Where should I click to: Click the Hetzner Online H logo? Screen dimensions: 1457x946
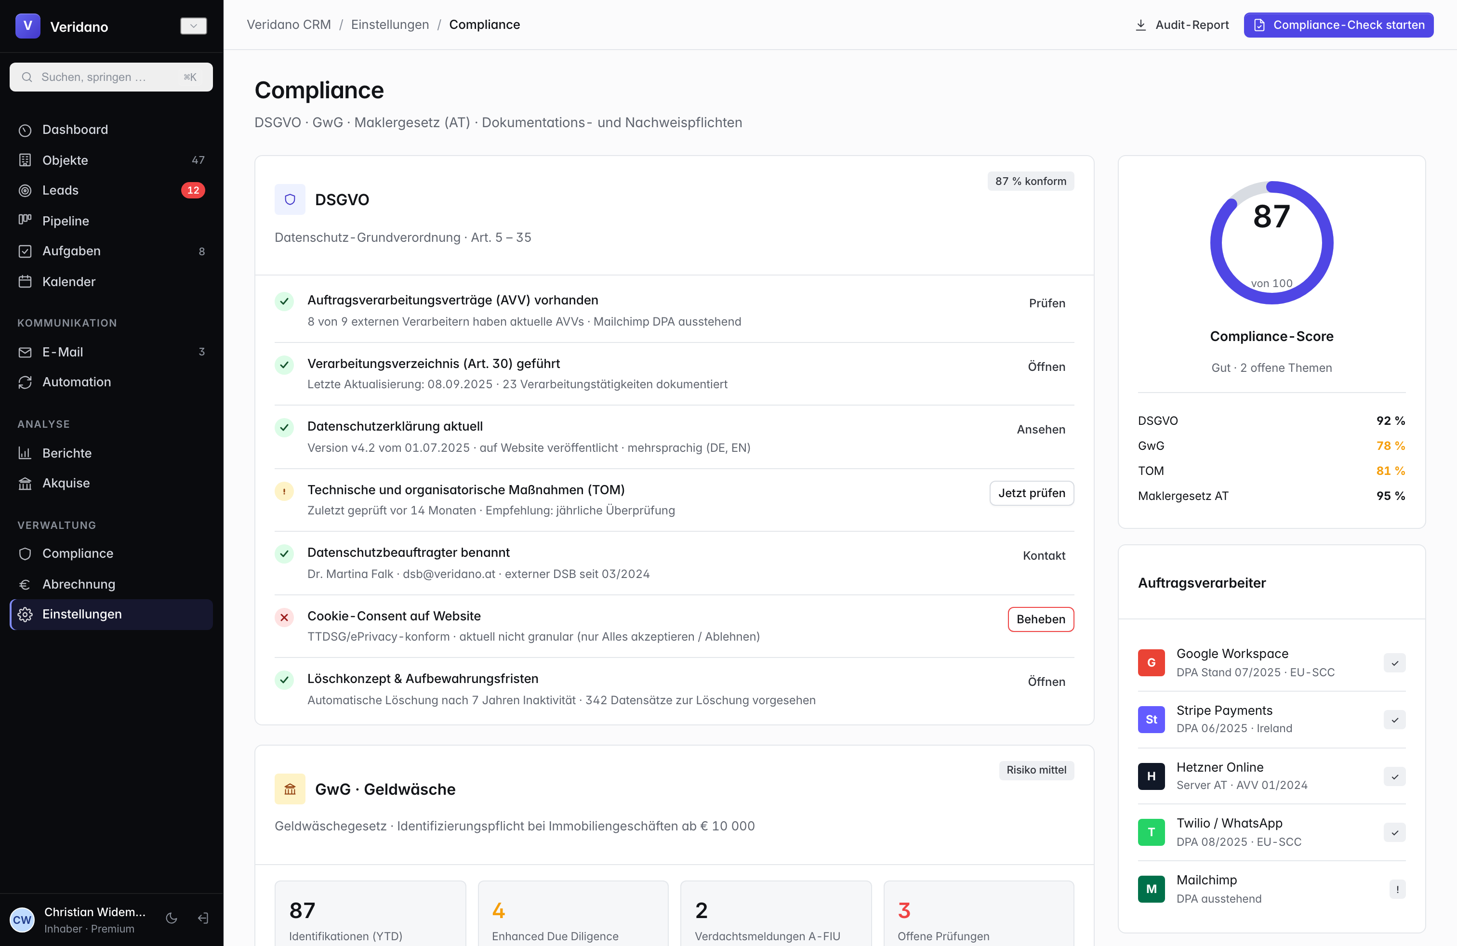tap(1151, 776)
